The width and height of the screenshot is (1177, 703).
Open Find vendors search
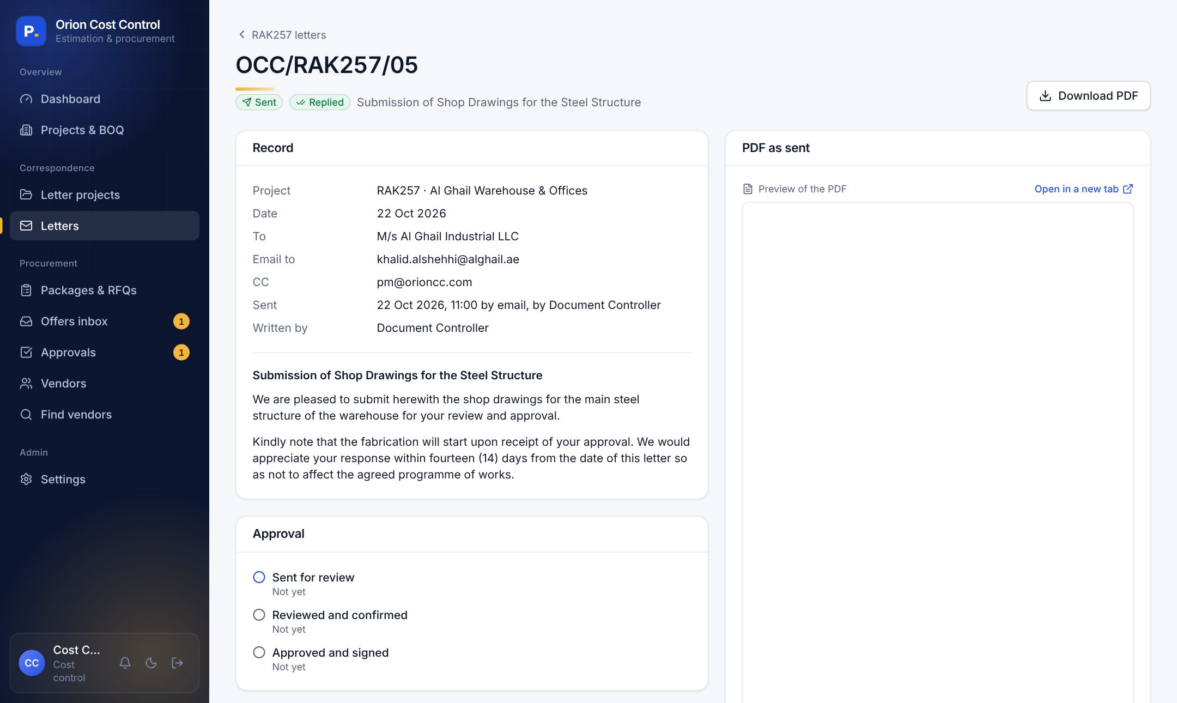pos(105,414)
